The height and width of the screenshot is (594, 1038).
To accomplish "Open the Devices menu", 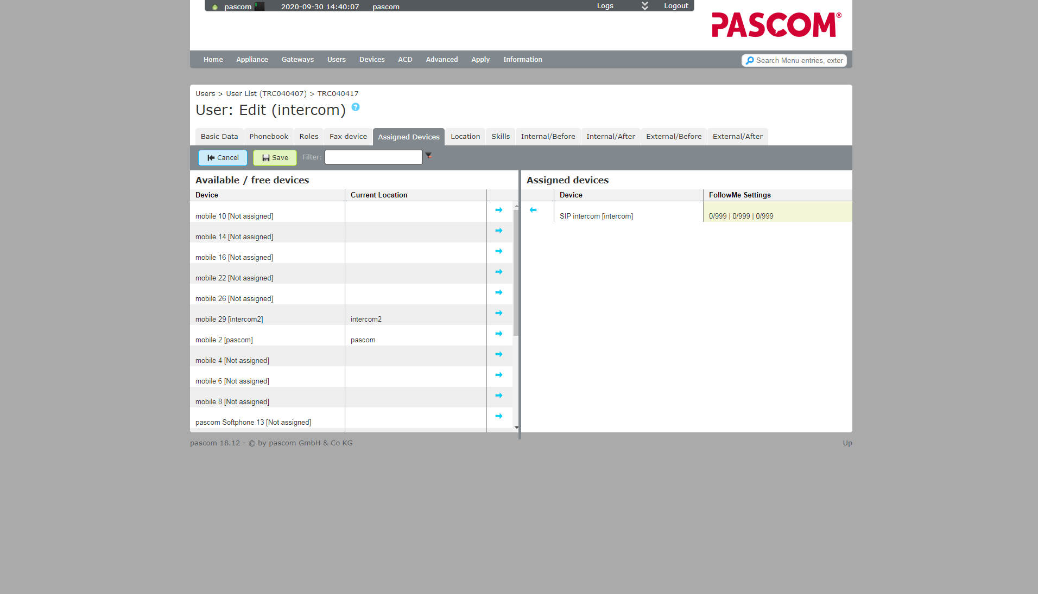I will 371,60.
